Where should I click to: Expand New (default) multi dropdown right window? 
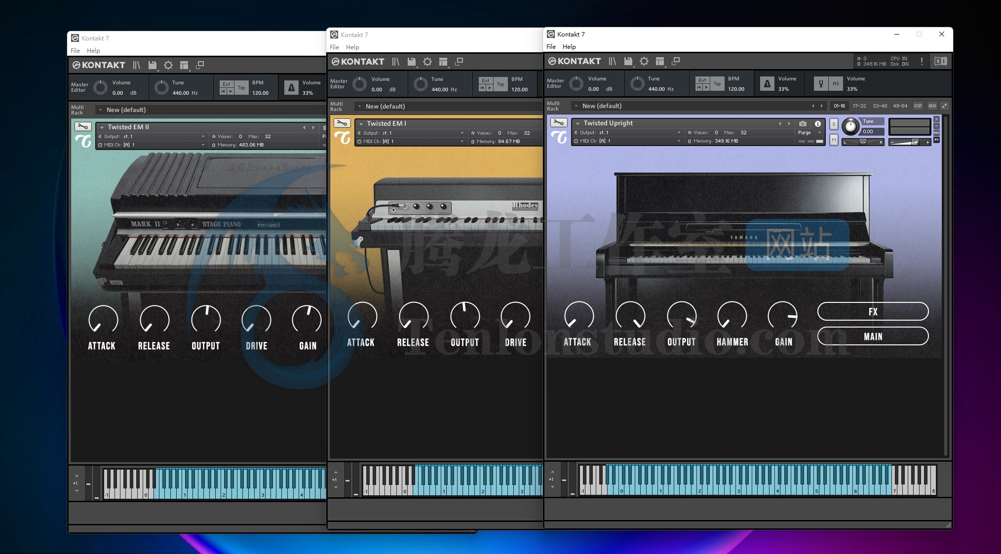[x=576, y=106]
